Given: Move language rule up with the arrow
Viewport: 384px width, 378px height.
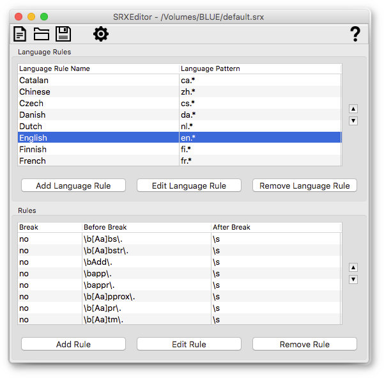Looking at the screenshot, I should coord(353,109).
